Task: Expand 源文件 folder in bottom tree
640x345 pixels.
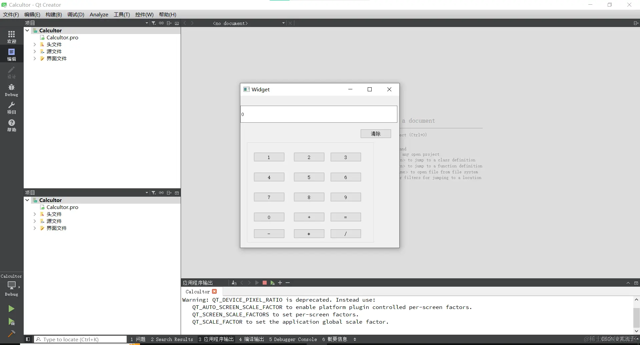Action: tap(35, 221)
